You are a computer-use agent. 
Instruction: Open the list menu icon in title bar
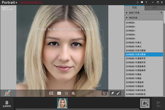(137, 2)
